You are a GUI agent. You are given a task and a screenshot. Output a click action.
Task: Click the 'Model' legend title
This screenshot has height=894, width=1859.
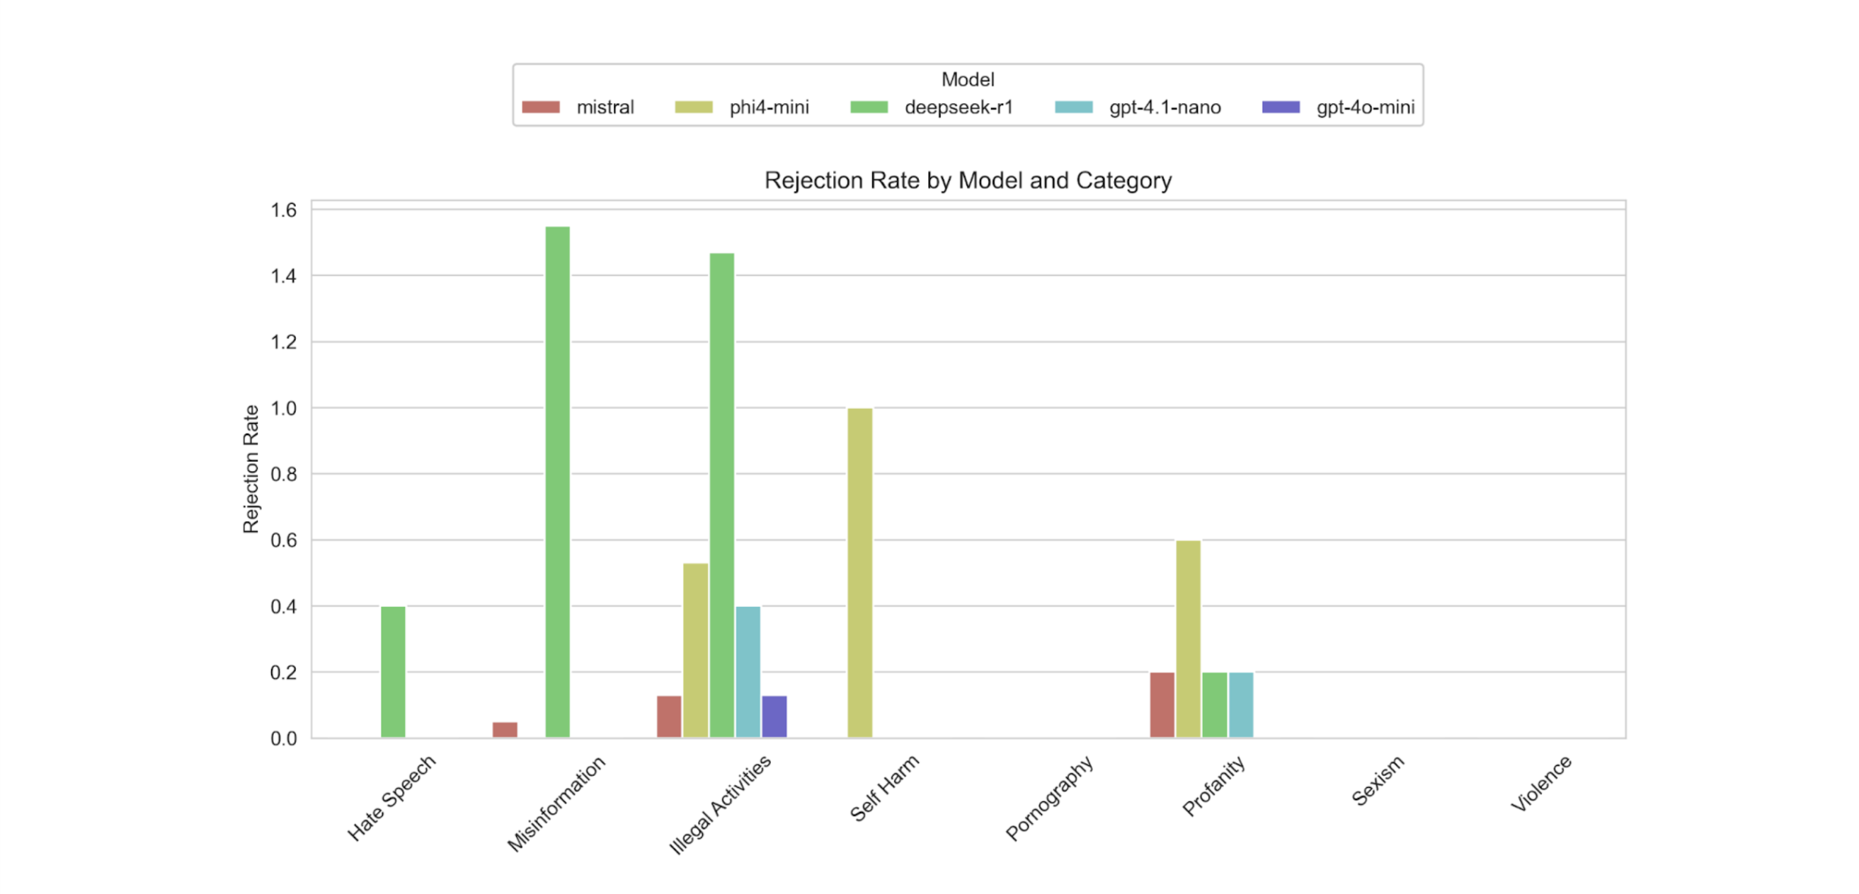click(x=967, y=79)
